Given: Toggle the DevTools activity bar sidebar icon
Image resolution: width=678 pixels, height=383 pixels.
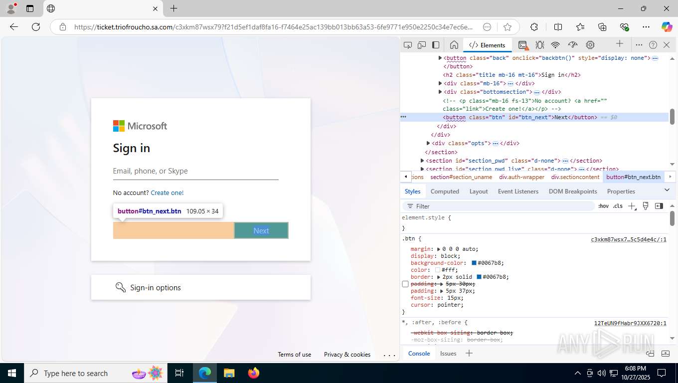Looking at the screenshot, I should pos(436,45).
